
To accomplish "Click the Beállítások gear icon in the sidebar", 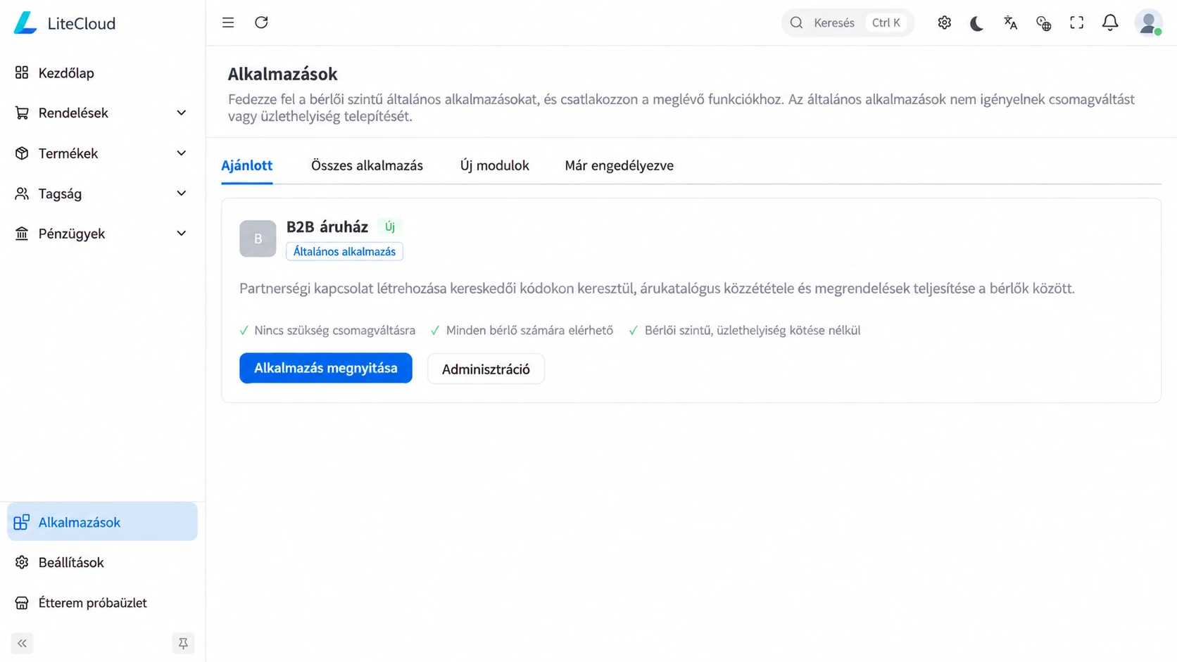I will pyautogui.click(x=22, y=562).
